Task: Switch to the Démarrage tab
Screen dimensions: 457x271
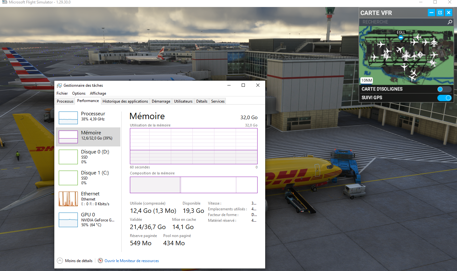Action: coord(161,101)
